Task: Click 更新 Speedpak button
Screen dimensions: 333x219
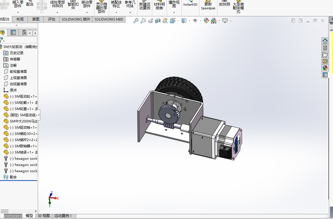Action: coord(208,5)
